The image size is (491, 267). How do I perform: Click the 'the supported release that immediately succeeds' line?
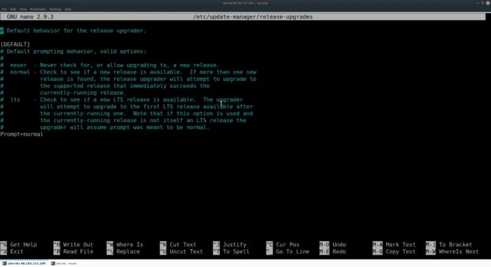point(105,86)
